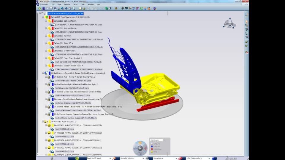Screen dimensions: 285x160
Task: Click the open folder icon in top toolbar
Action: coord(84,8)
